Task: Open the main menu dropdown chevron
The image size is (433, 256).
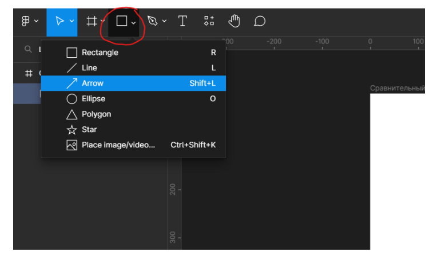Action: (x=37, y=22)
